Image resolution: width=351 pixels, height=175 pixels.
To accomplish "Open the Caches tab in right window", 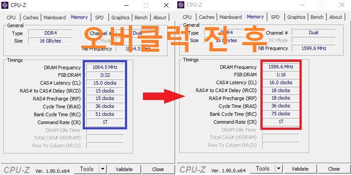I will point(207,17).
